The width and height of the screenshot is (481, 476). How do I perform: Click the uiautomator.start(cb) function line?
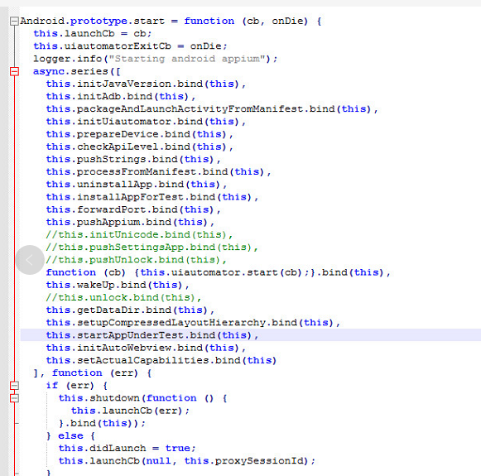[x=218, y=272]
